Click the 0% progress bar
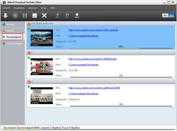177x131 pixels. pyautogui.click(x=121, y=106)
